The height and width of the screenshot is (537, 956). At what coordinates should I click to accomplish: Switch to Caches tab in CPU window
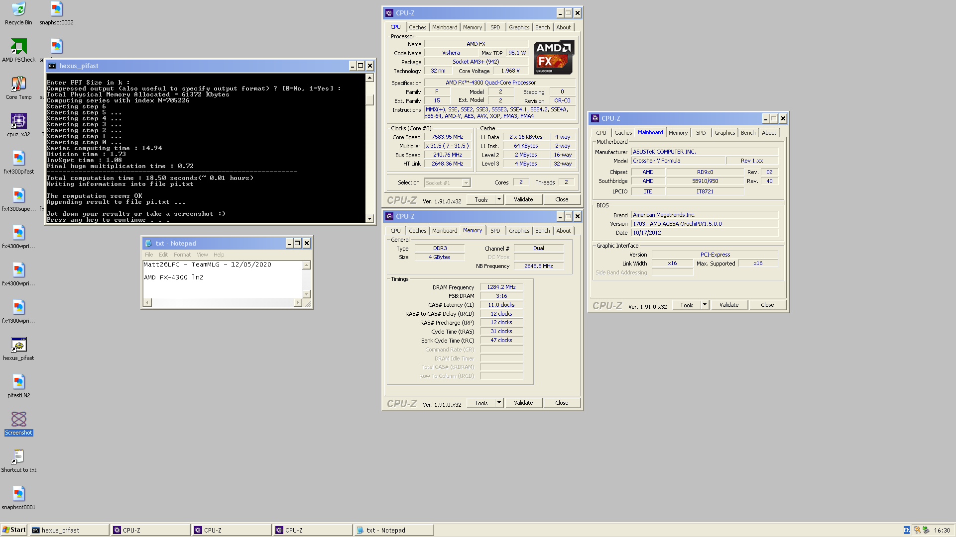pos(417,27)
